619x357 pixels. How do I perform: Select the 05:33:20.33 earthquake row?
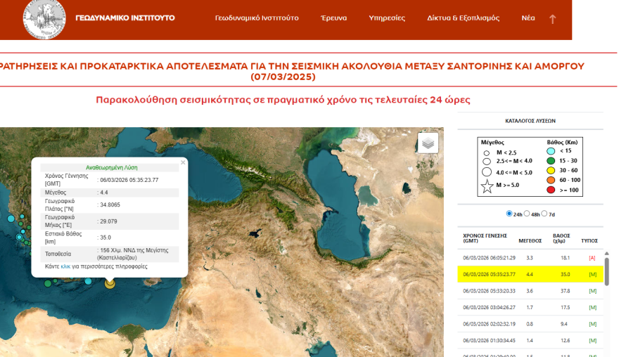point(530,291)
